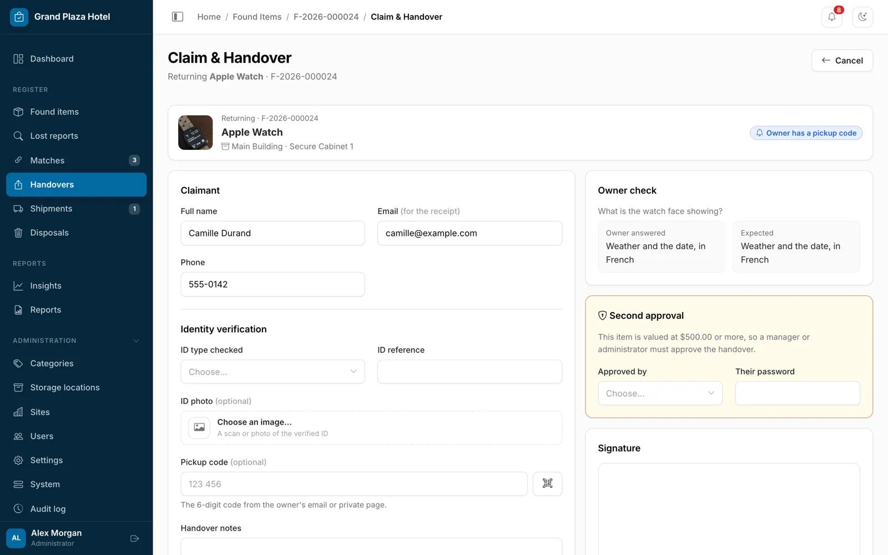
Task: Toggle the sidebar panel icon
Action: click(x=178, y=17)
